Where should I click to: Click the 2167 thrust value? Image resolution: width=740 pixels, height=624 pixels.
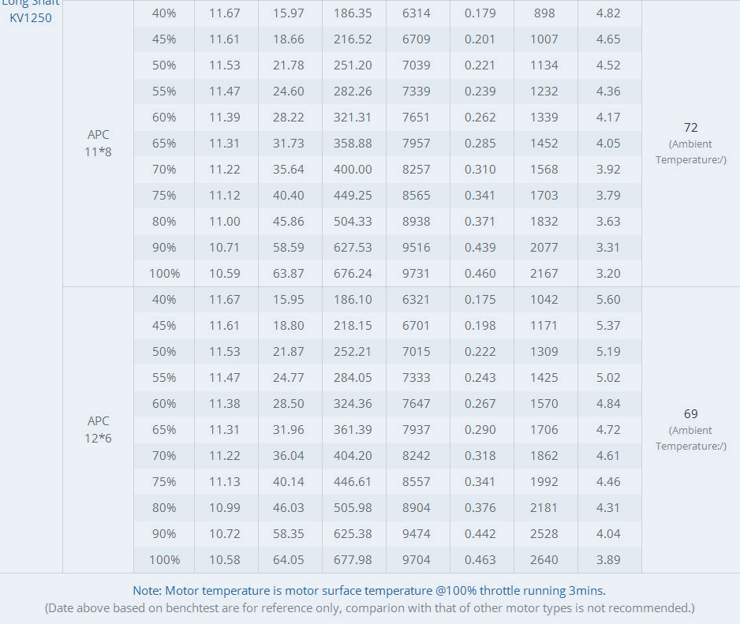tap(544, 274)
